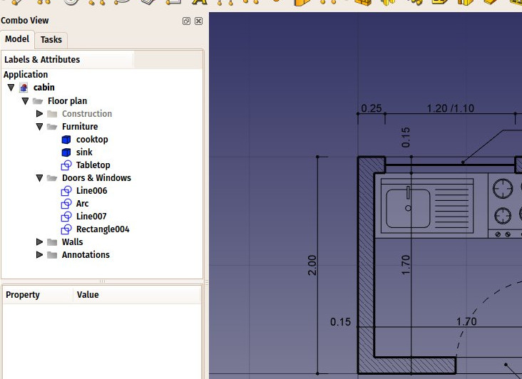The image size is (522, 379).
Task: Click the Line006 draft object icon
Action: (66, 191)
